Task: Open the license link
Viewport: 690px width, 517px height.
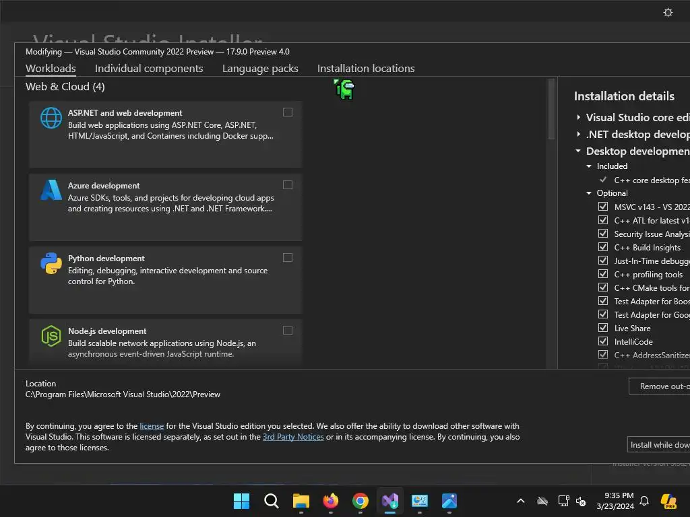Action: [152, 426]
